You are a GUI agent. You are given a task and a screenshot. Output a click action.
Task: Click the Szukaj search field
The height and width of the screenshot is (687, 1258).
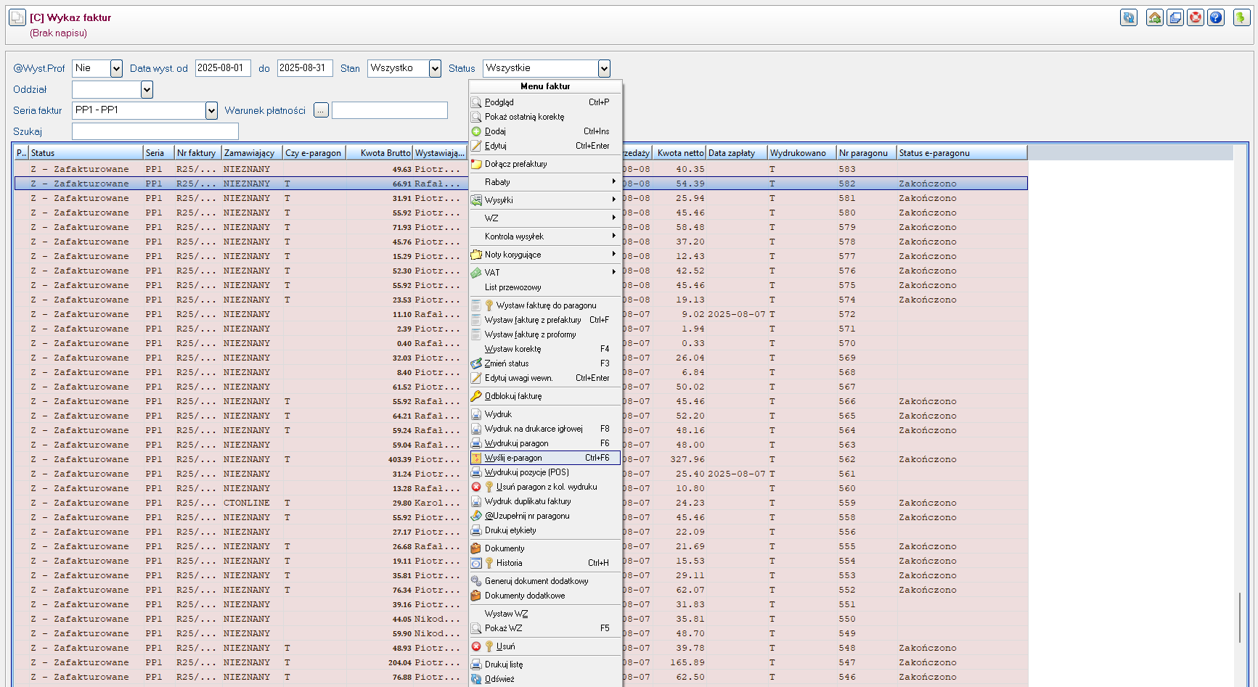155,131
